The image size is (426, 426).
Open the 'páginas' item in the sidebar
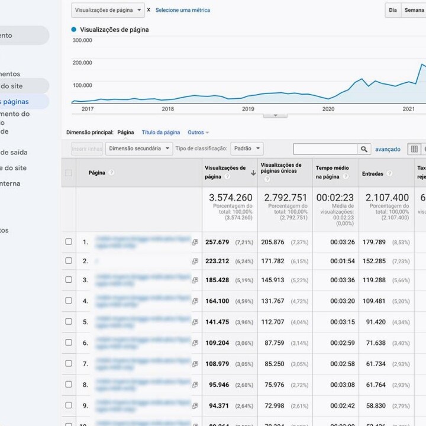[x=24, y=102]
